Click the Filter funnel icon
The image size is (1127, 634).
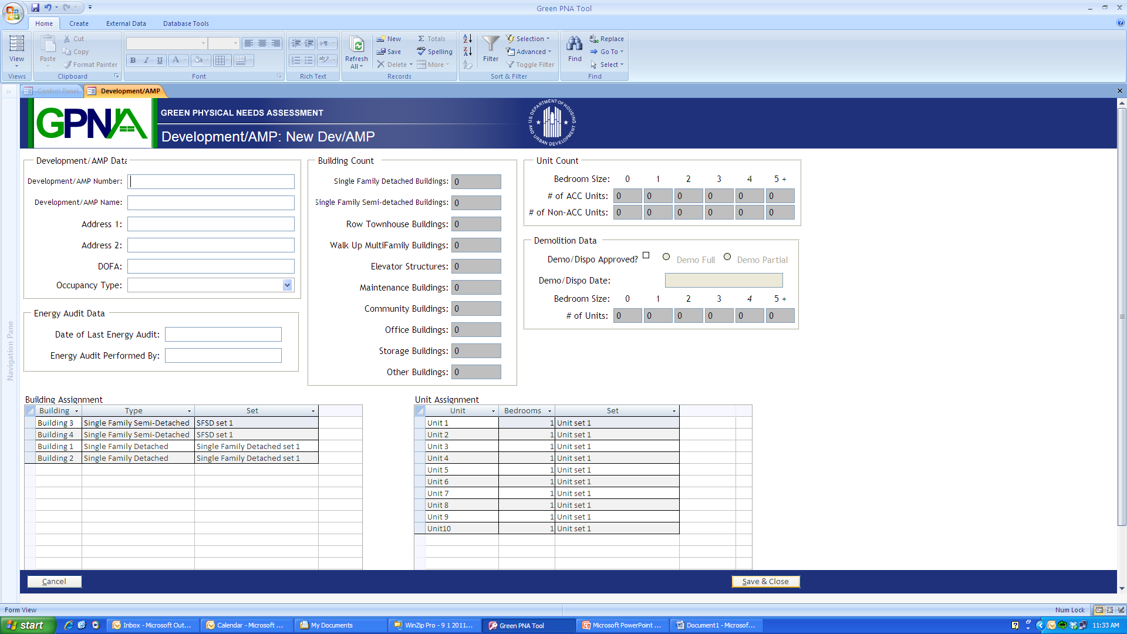point(491,45)
